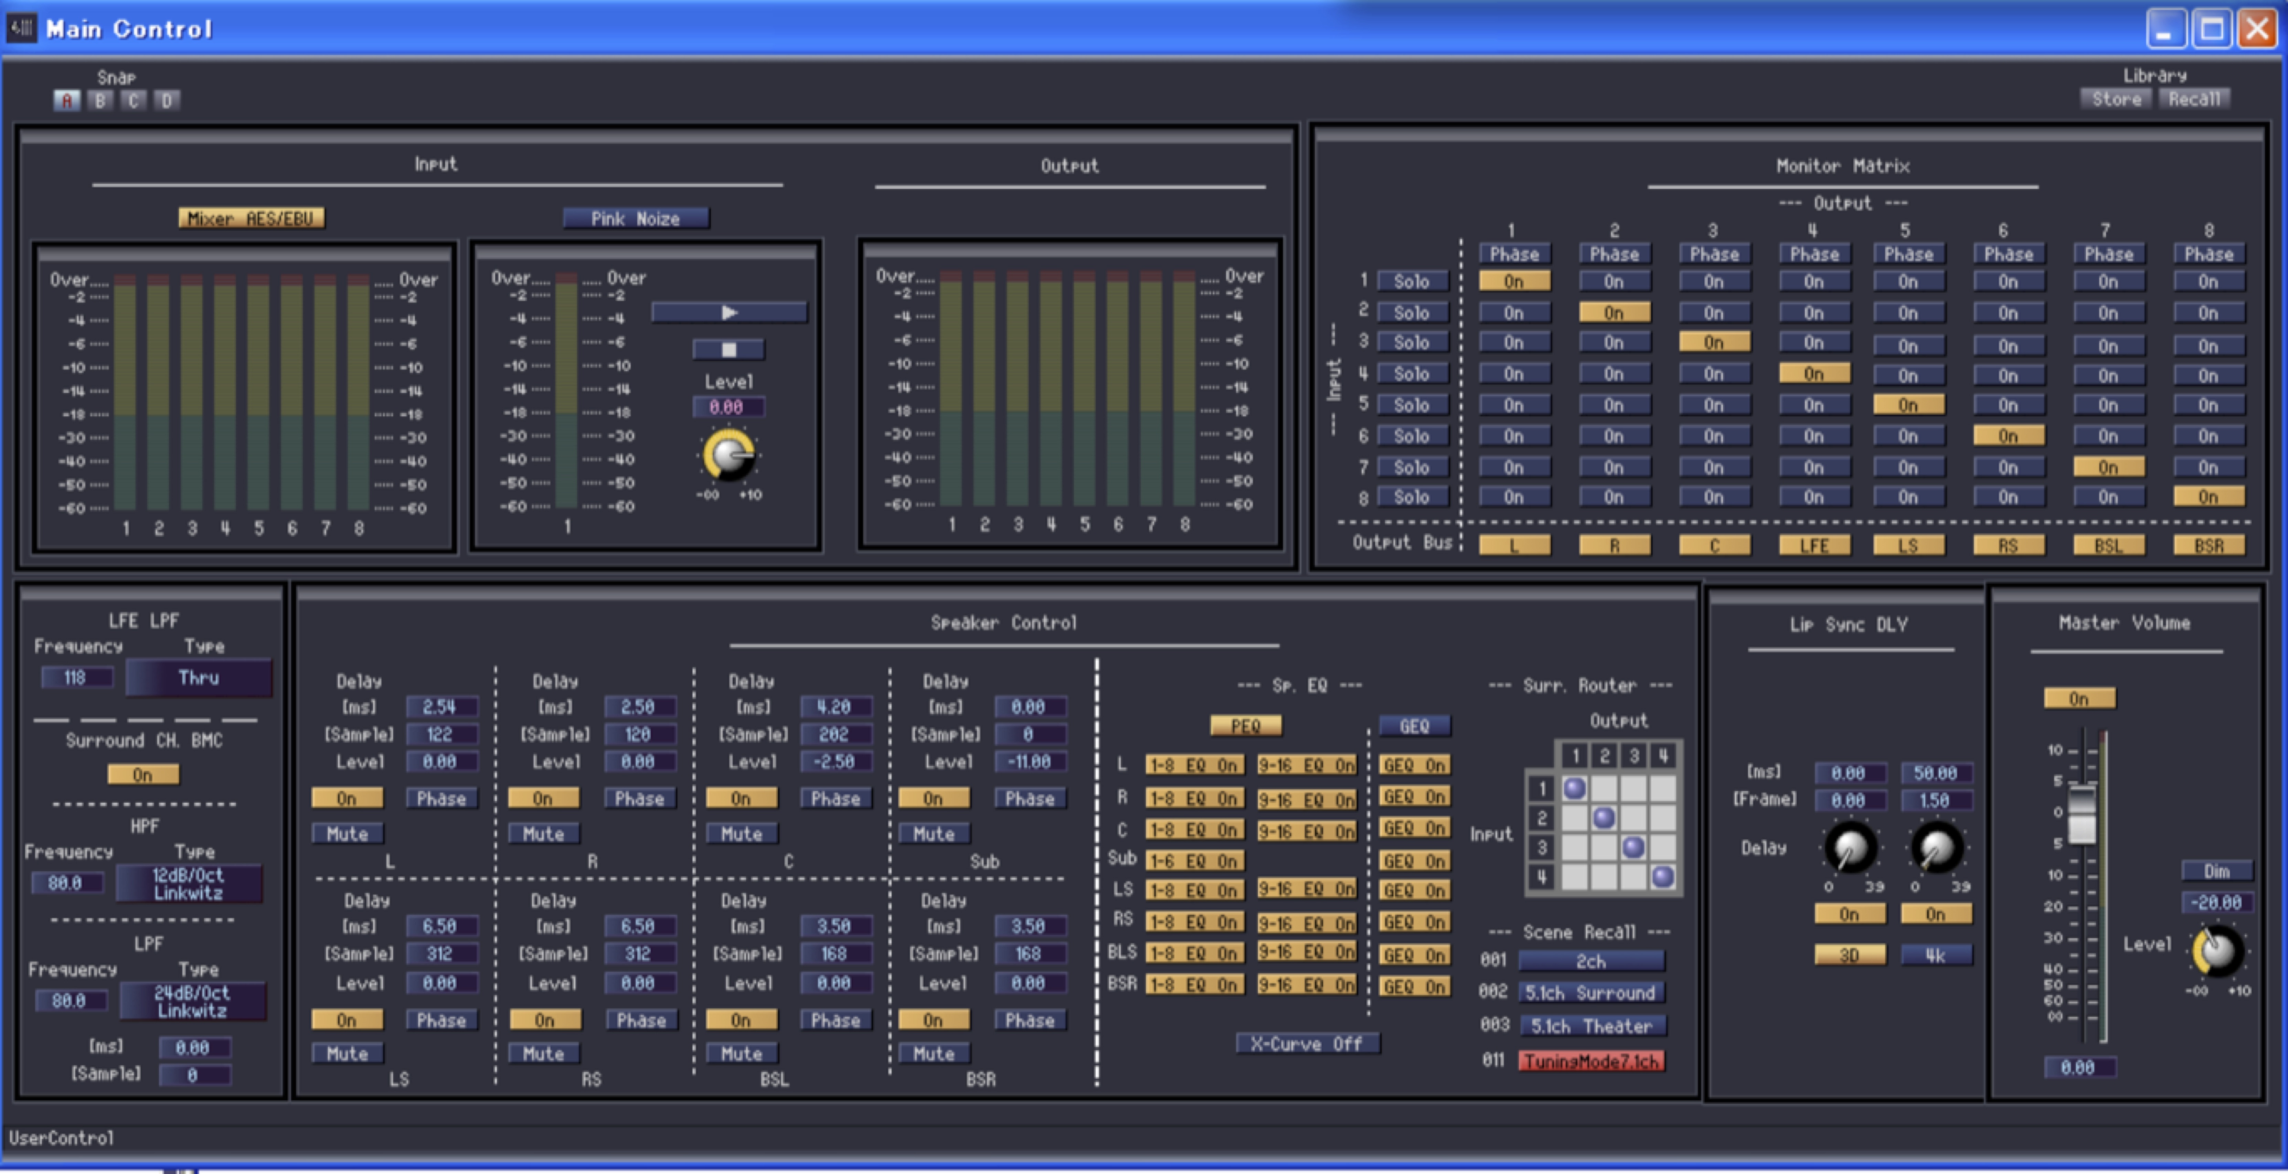The height and width of the screenshot is (1174, 2288).
Task: Click Surr. Router input 1 output 1 node
Action: (1575, 789)
